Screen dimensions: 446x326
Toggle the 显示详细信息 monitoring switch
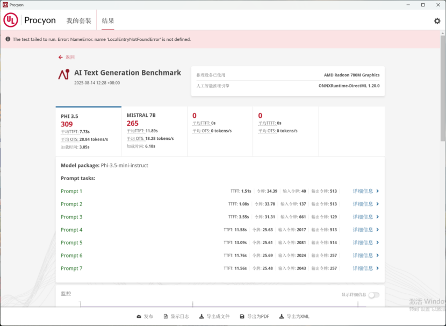pos(373,295)
